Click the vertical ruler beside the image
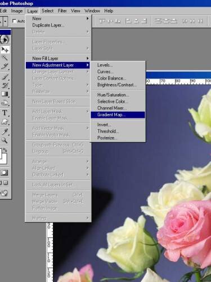This screenshot has height=282, width=211. (50, 252)
